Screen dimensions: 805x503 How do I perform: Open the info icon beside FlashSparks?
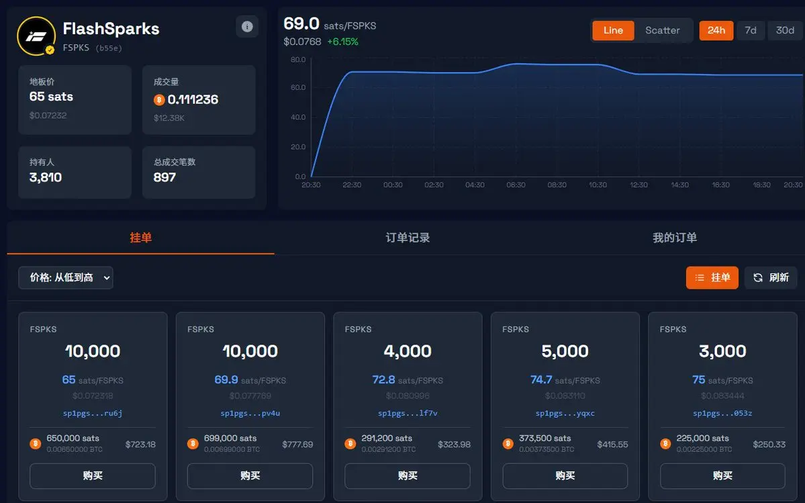(247, 26)
